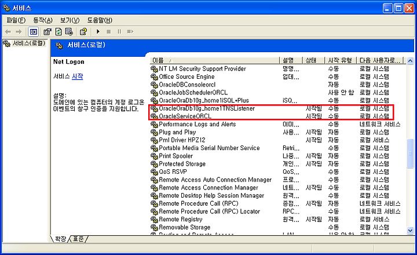Click the gear icon of Performance Logs and Alerts
Image resolution: width=417 pixels, height=255 pixels.
(x=154, y=124)
